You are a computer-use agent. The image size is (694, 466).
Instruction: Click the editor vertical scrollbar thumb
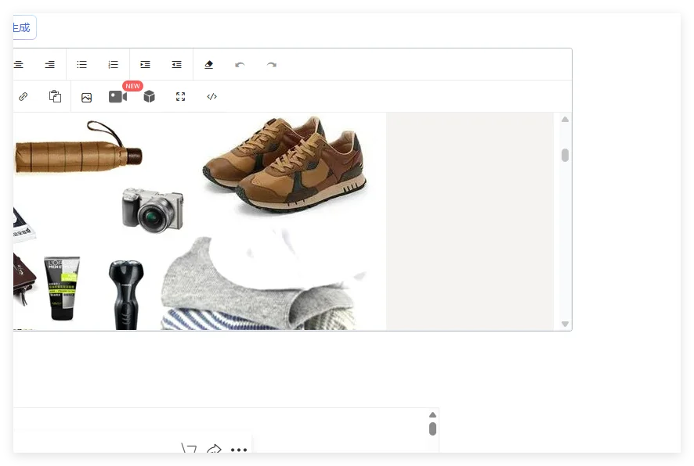[x=566, y=155]
